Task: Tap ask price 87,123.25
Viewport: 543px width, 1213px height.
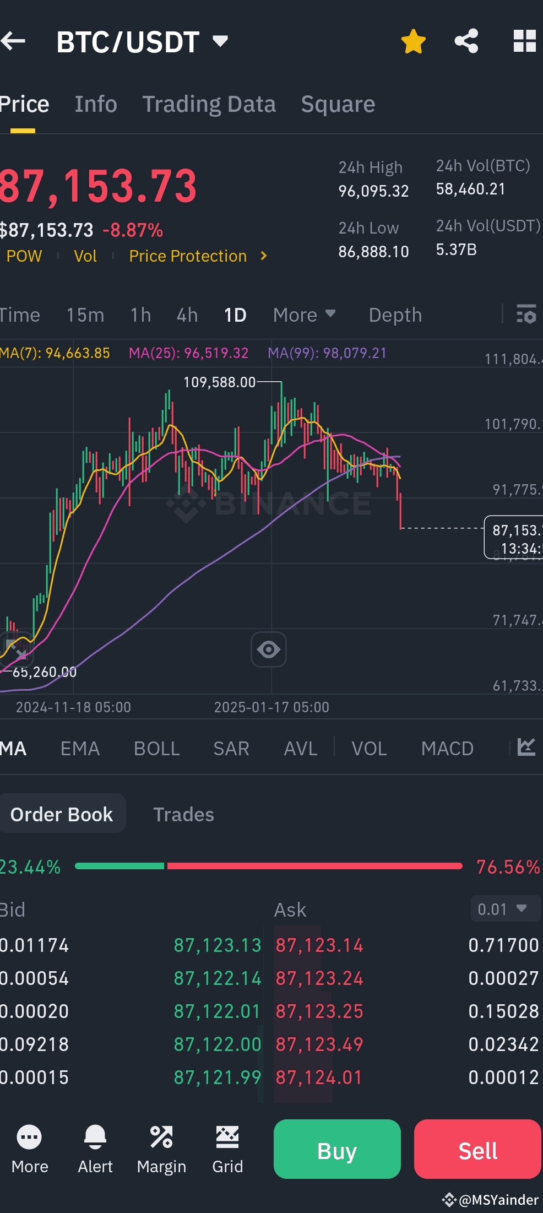Action: (319, 1011)
